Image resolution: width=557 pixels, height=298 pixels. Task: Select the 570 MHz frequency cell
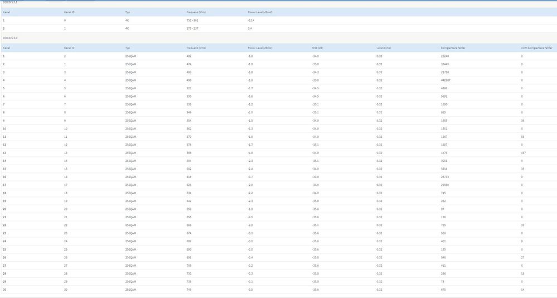pos(189,137)
